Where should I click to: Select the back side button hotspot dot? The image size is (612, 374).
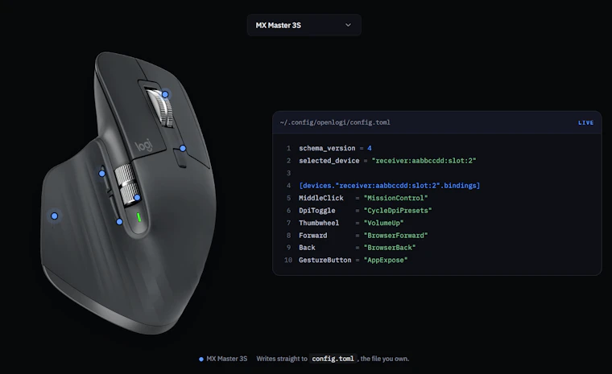pos(119,222)
